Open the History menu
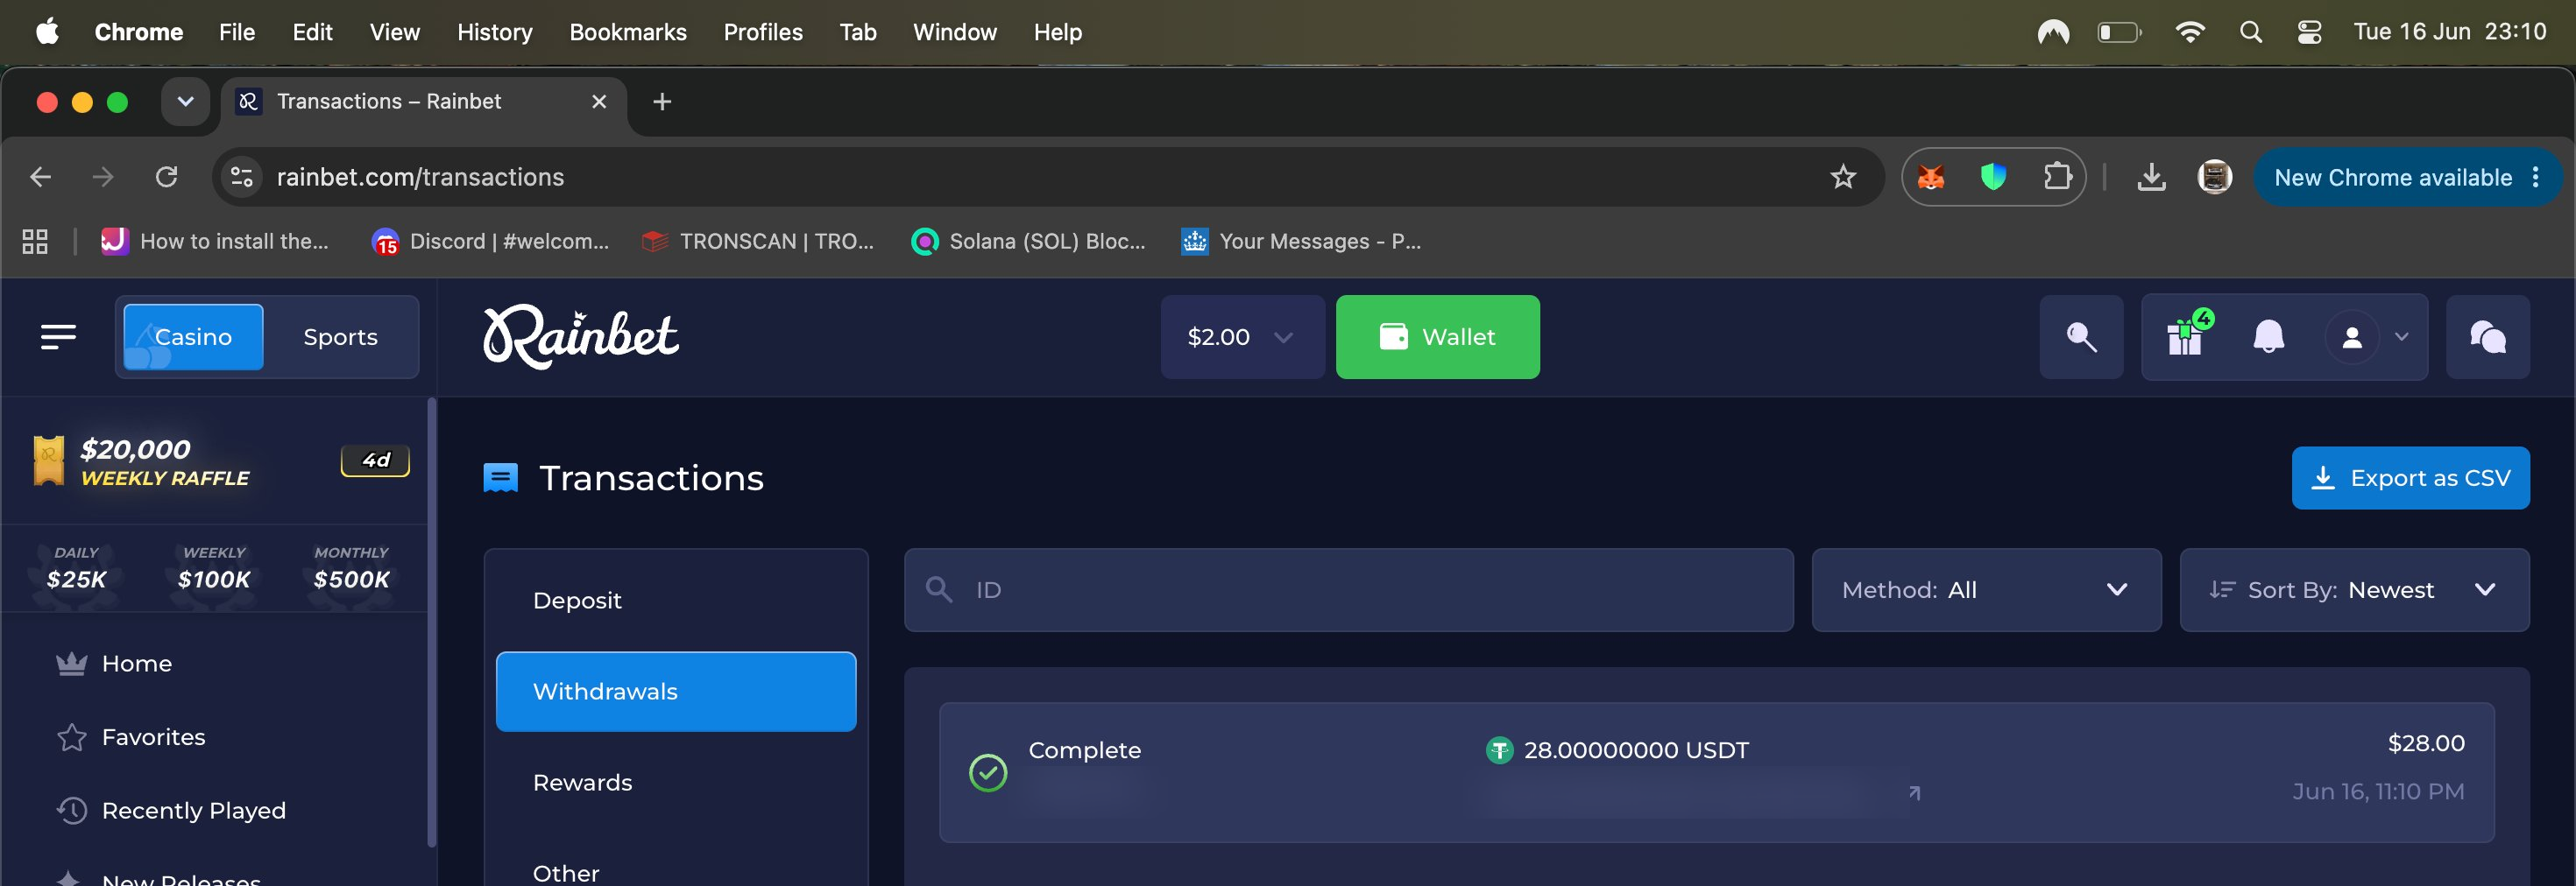Screen dimensions: 2576x886 494,32
